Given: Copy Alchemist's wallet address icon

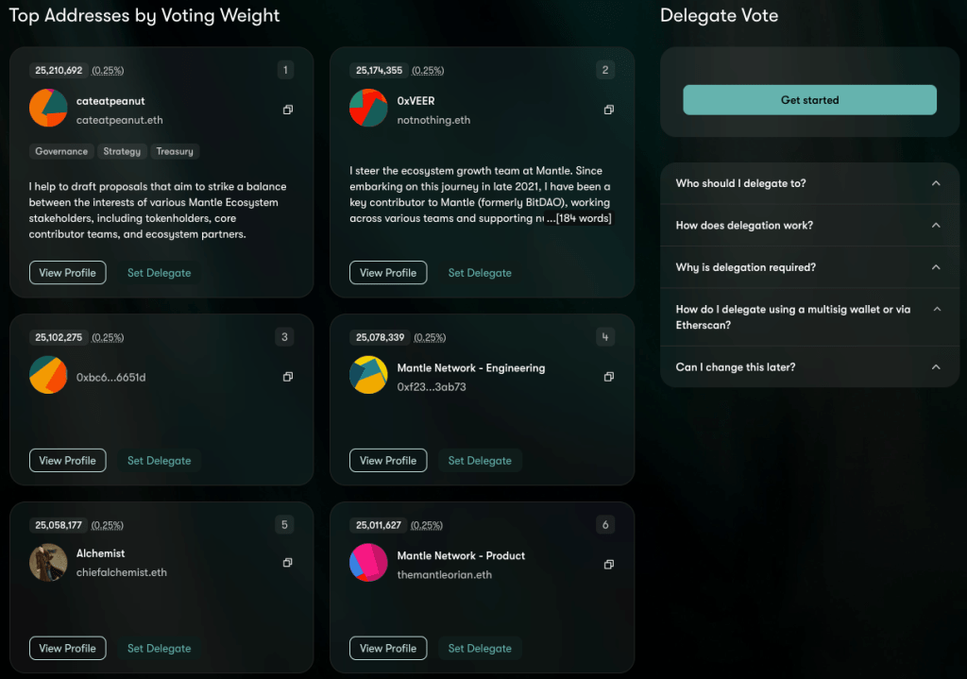Looking at the screenshot, I should [x=287, y=562].
